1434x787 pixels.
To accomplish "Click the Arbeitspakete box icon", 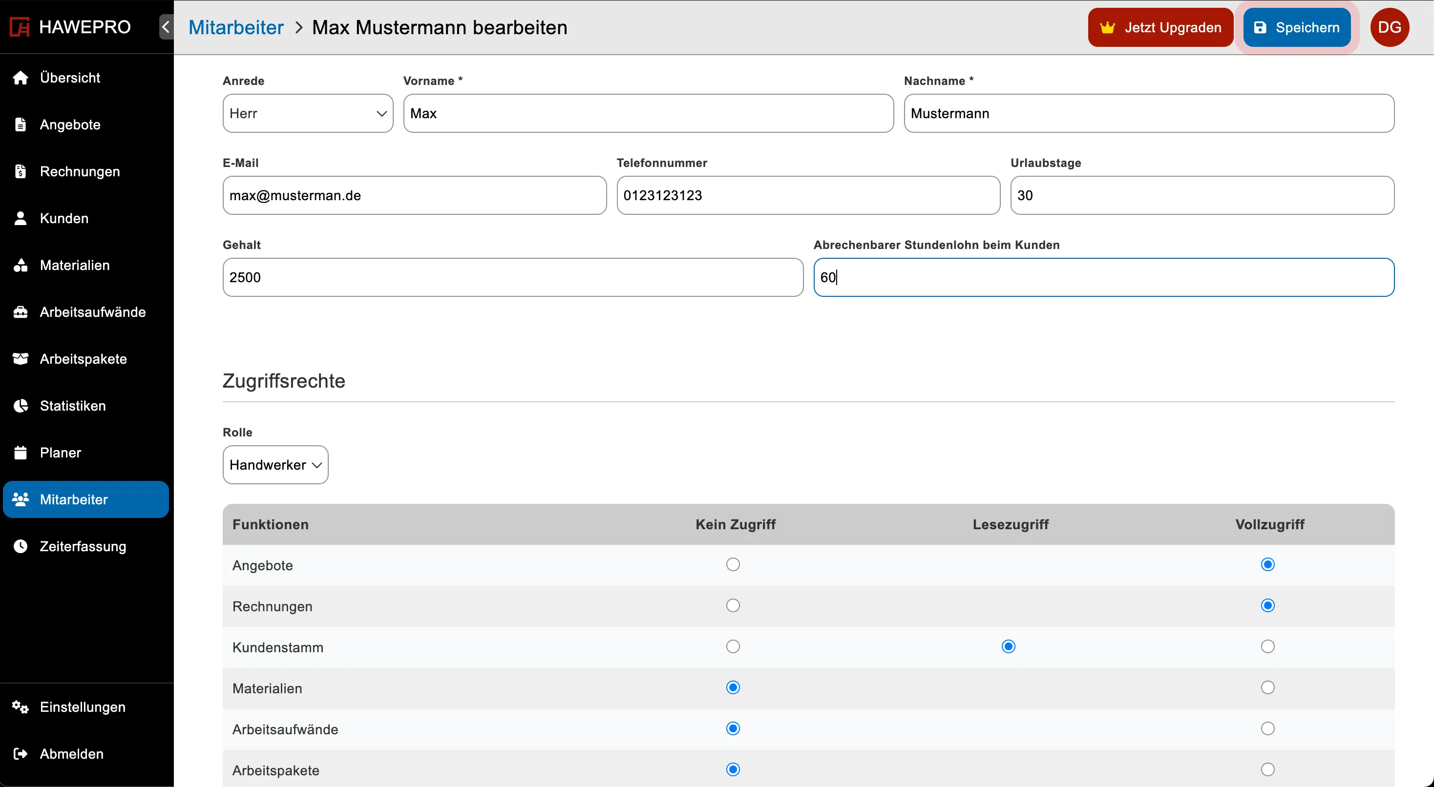I will pyautogui.click(x=21, y=358).
